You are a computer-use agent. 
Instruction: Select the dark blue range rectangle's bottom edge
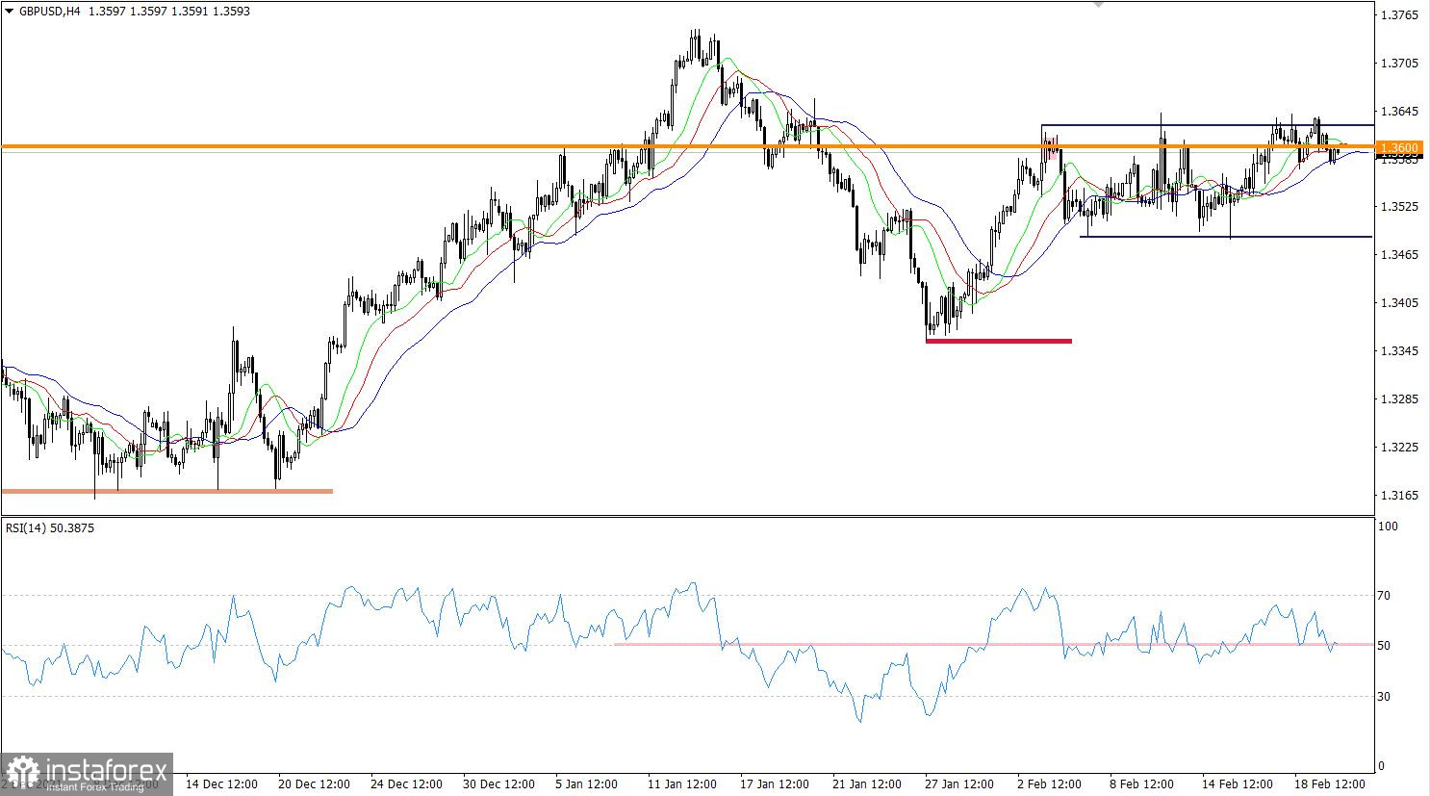(x=1226, y=237)
